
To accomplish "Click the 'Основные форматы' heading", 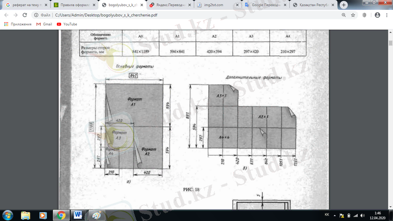I will [x=135, y=66].
